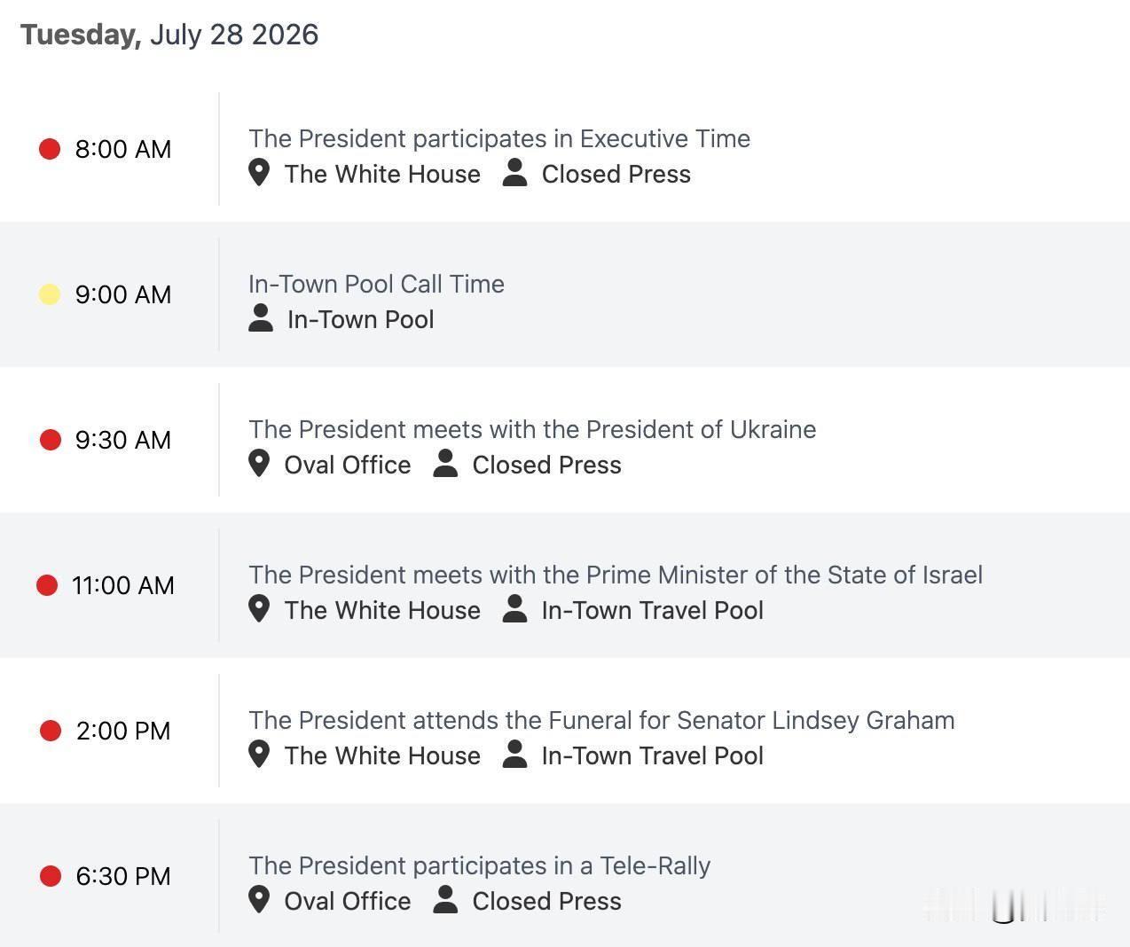Open the Tele-Rally event title
The width and height of the screenshot is (1130, 947).
(x=479, y=865)
